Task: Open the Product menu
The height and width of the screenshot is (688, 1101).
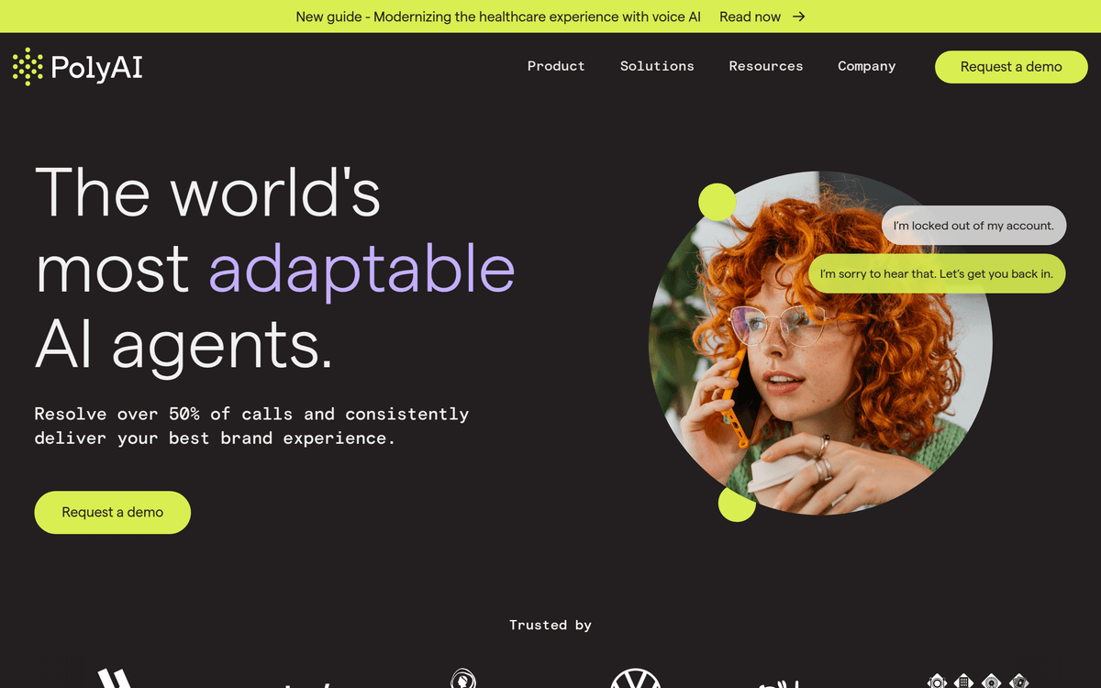Action: 556,66
